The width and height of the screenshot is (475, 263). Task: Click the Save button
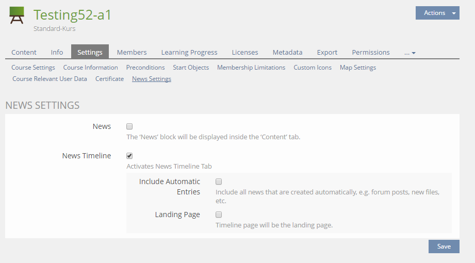coord(444,246)
